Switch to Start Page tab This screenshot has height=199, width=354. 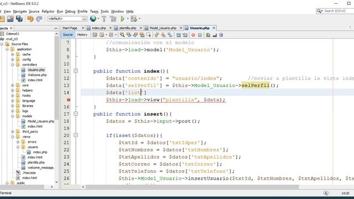(x=70, y=28)
